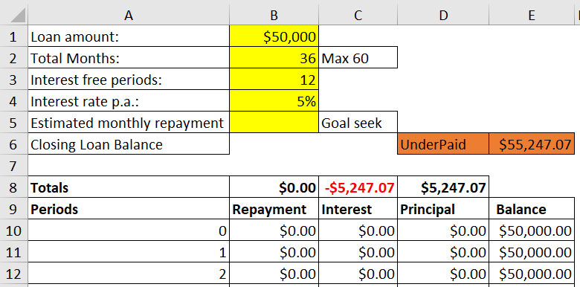The width and height of the screenshot is (580, 287).
Task: Select the orange $55,247.07 cell
Action: point(532,143)
